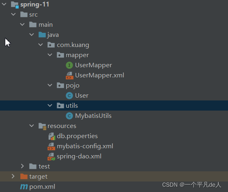Select the resources folder label
This screenshot has height=192, width=228.
point(62,126)
